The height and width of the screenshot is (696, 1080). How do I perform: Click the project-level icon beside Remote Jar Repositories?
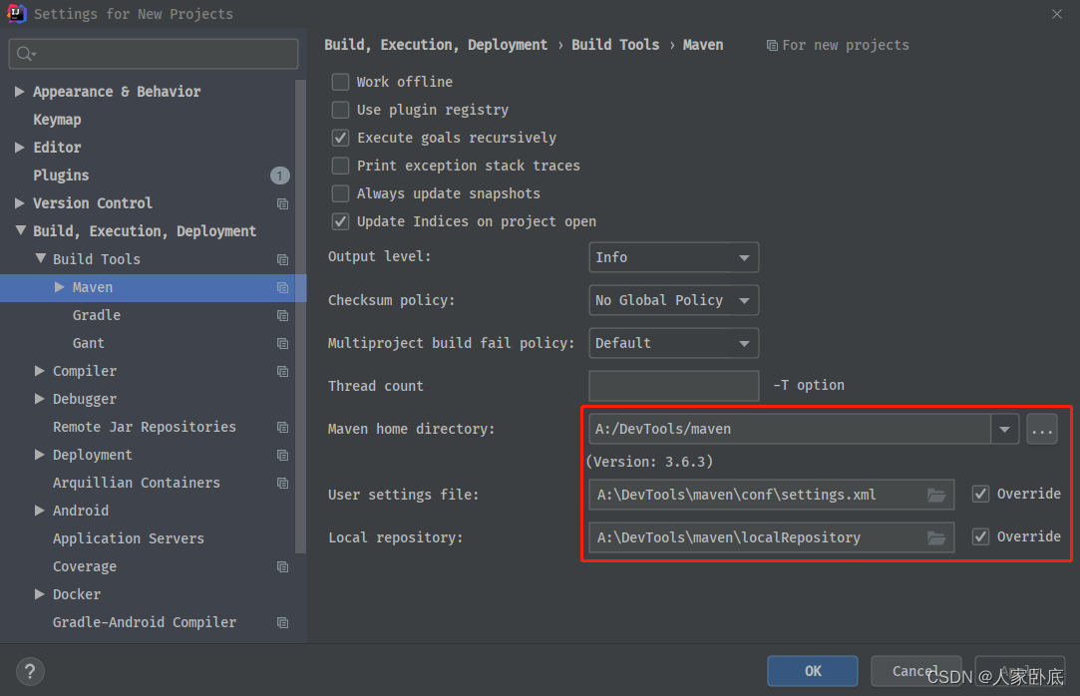[282, 428]
